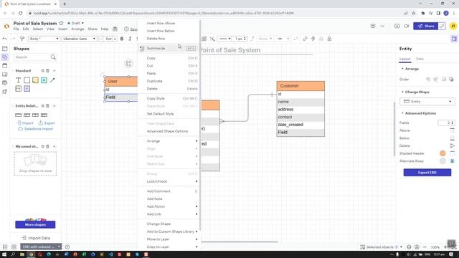This screenshot has width=459, height=258.
Task: Click the gray Alternate Rows color swatch
Action: click(443, 161)
